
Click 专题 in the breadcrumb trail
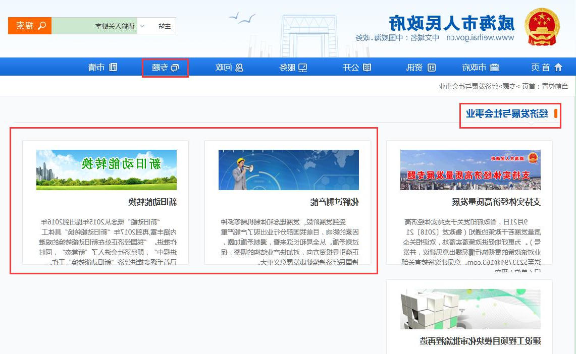point(509,87)
